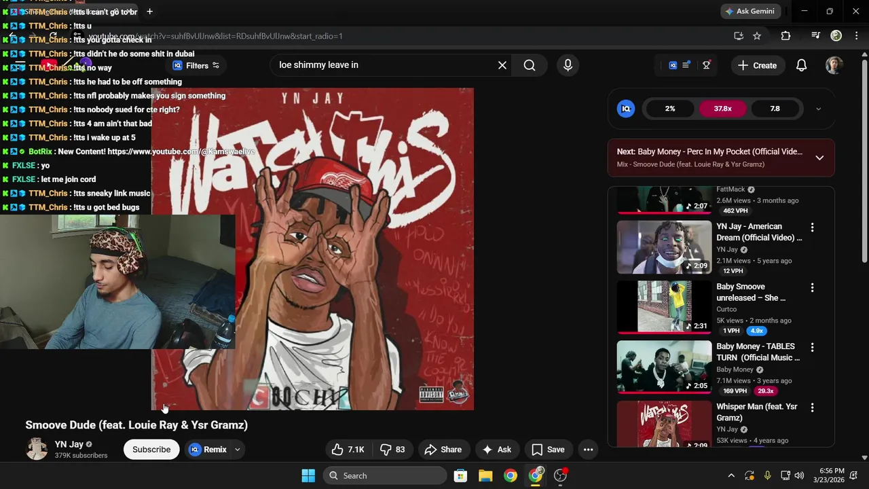Open Chrome media controls icon
The image size is (869, 489).
click(815, 36)
